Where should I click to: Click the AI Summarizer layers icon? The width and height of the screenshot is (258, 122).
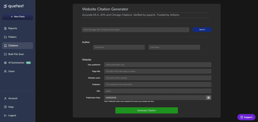(x=5, y=63)
